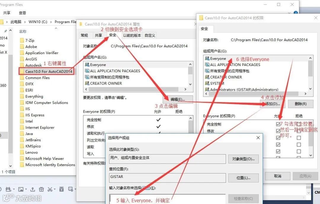Open the 查看 ribbon tab in Explorer

[23, 13]
